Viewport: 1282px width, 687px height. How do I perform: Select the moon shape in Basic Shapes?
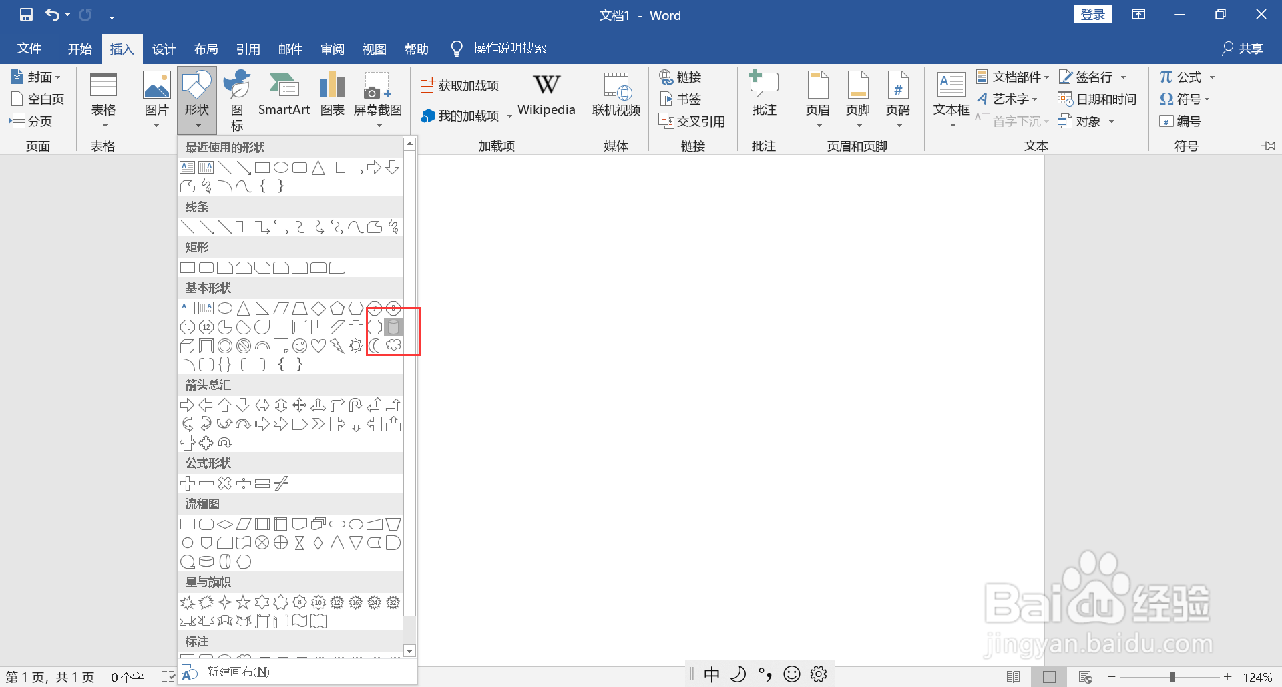click(375, 345)
